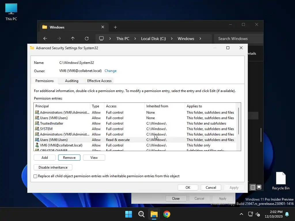Refresh the Windows folder in File Explorer

click(x=87, y=39)
